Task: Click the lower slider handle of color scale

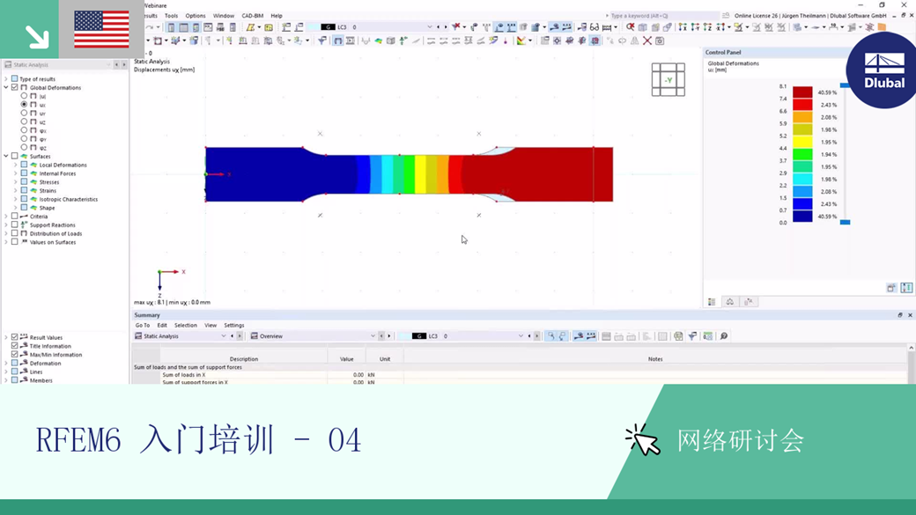Action: tap(845, 222)
